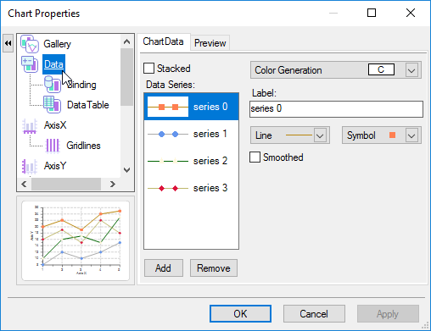This screenshot has height=331, width=431.
Task: Click the Add series button
Action: pos(164,268)
